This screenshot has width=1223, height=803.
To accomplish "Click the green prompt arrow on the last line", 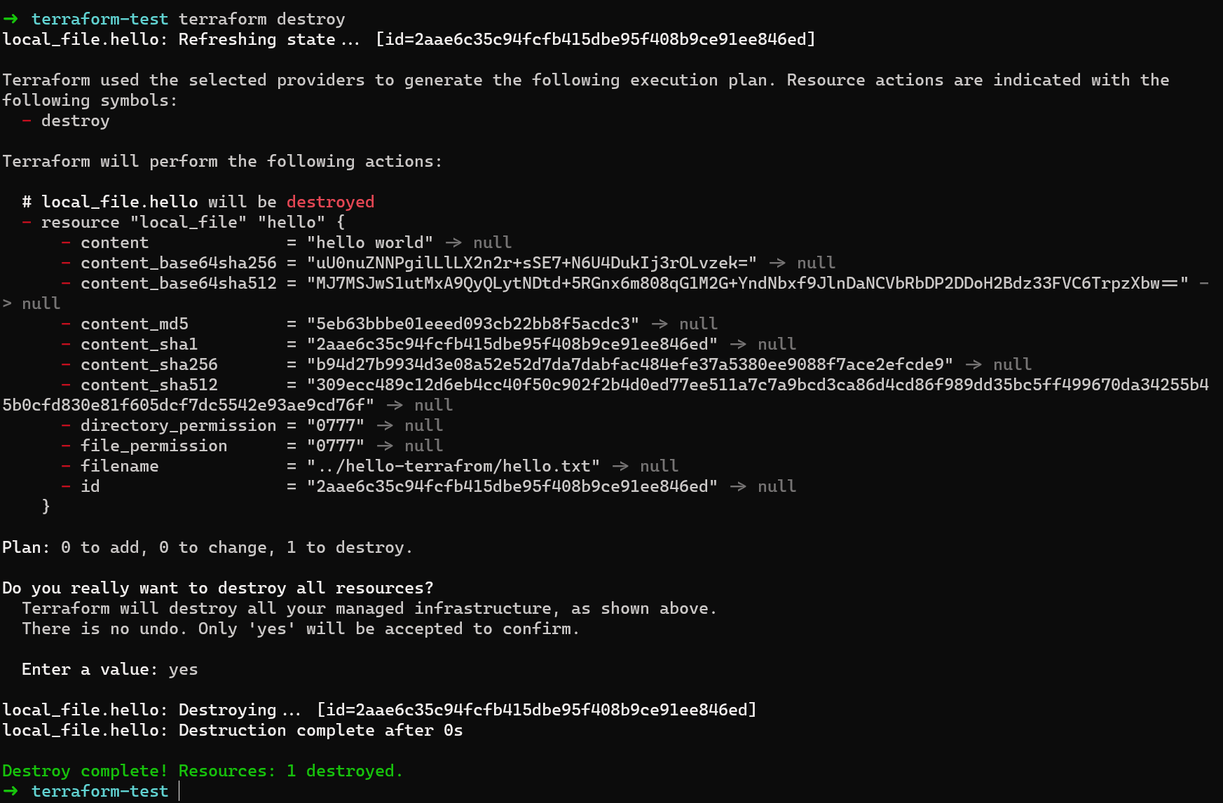I will [11, 791].
